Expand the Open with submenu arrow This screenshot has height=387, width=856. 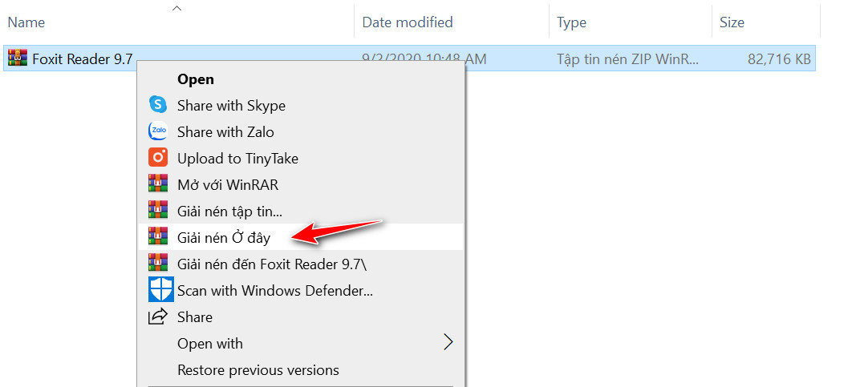[448, 343]
